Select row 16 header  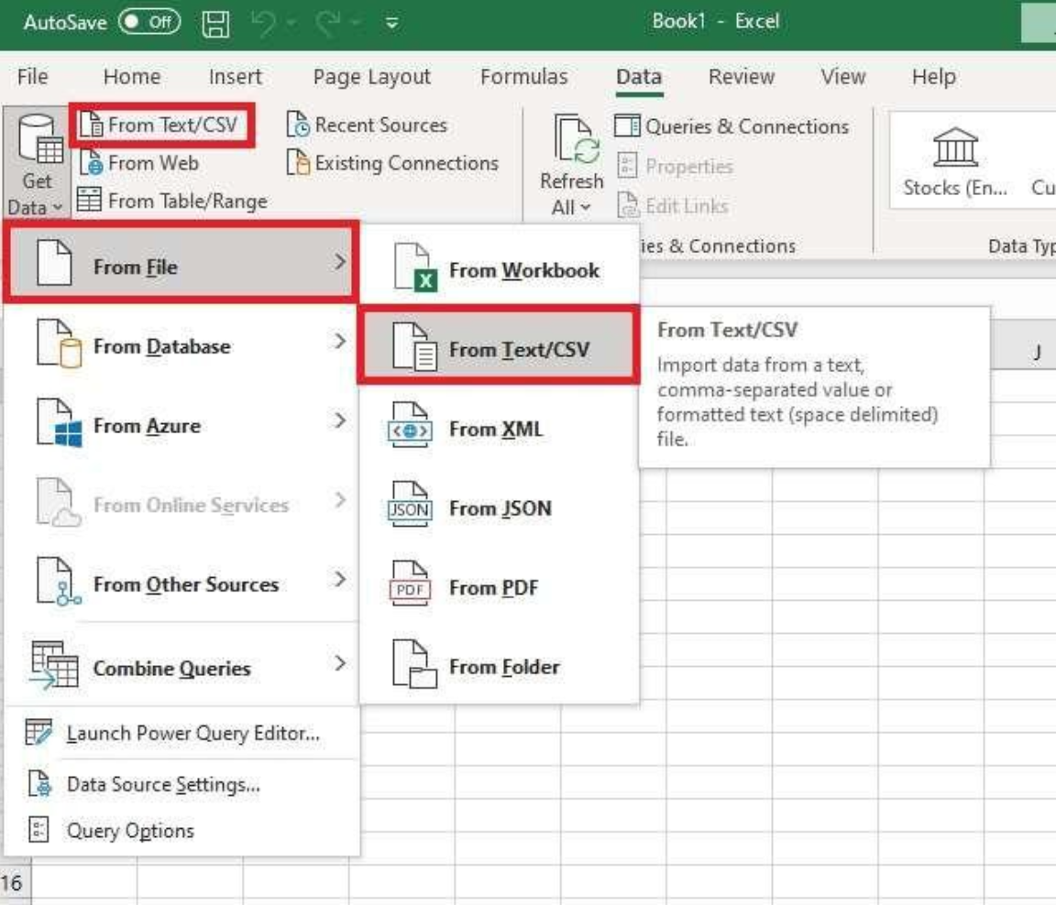(14, 882)
